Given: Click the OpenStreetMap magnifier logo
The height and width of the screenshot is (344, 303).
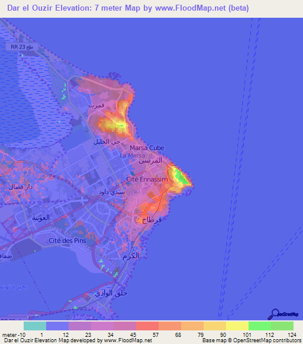Looking at the screenshot, I should (283, 314).
